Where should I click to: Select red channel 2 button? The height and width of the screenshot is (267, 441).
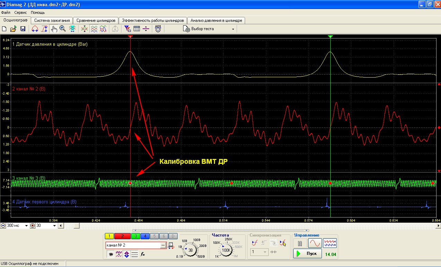[122, 236]
